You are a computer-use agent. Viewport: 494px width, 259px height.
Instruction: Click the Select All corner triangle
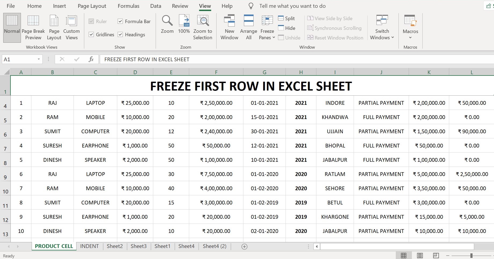[x=6, y=72]
